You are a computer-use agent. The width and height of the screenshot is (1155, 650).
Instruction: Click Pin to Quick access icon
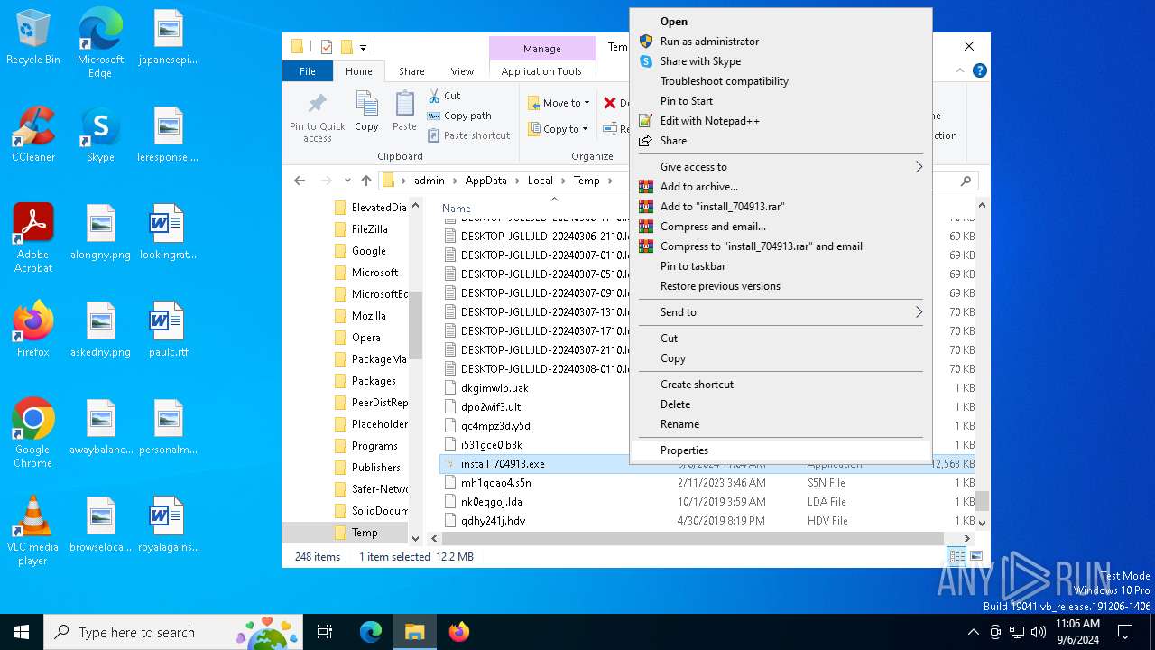click(317, 117)
